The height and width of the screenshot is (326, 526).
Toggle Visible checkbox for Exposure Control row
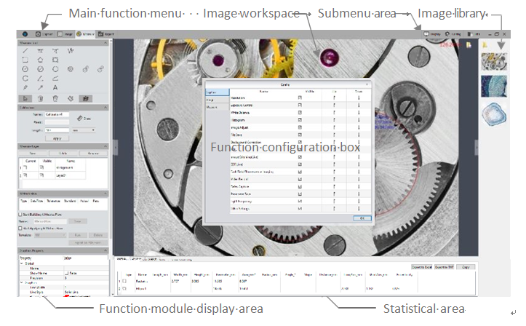pyautogui.click(x=300, y=106)
